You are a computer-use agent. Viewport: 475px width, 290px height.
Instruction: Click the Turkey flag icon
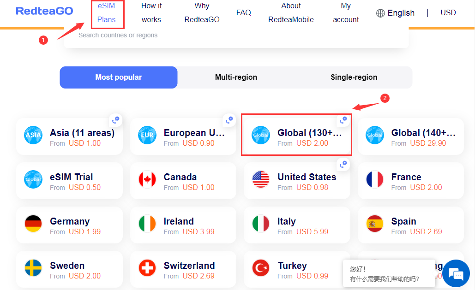pyautogui.click(x=261, y=268)
